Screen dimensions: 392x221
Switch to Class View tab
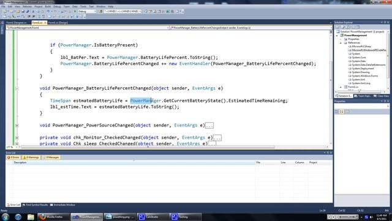[x=382, y=96]
